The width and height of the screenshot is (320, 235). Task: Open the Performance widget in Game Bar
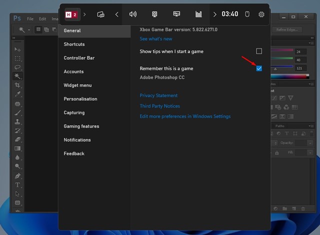coord(176,14)
